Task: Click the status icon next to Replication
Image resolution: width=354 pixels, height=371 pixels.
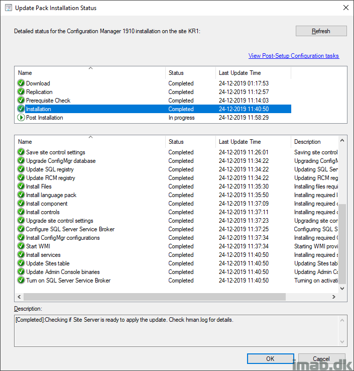Action: click(21, 91)
